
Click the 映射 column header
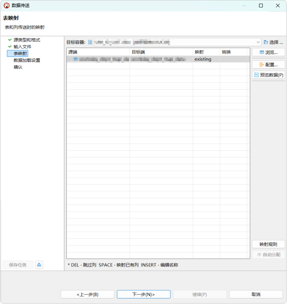click(x=207, y=52)
